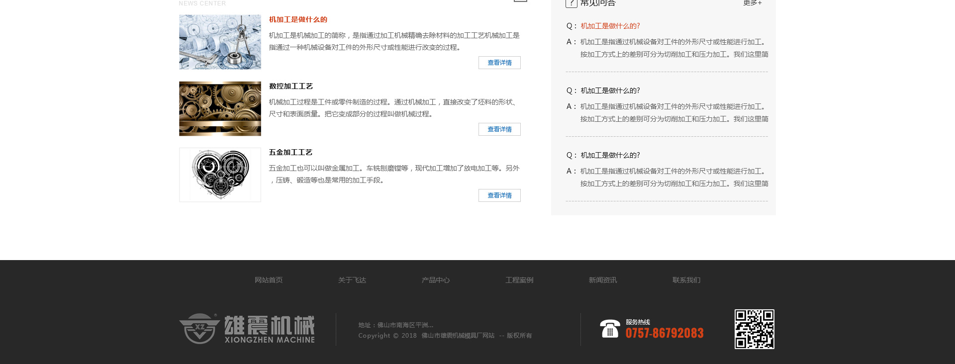Screen dimensions: 955x364
Task: Open the 更多+ link for FAQs
Action: [752, 3]
